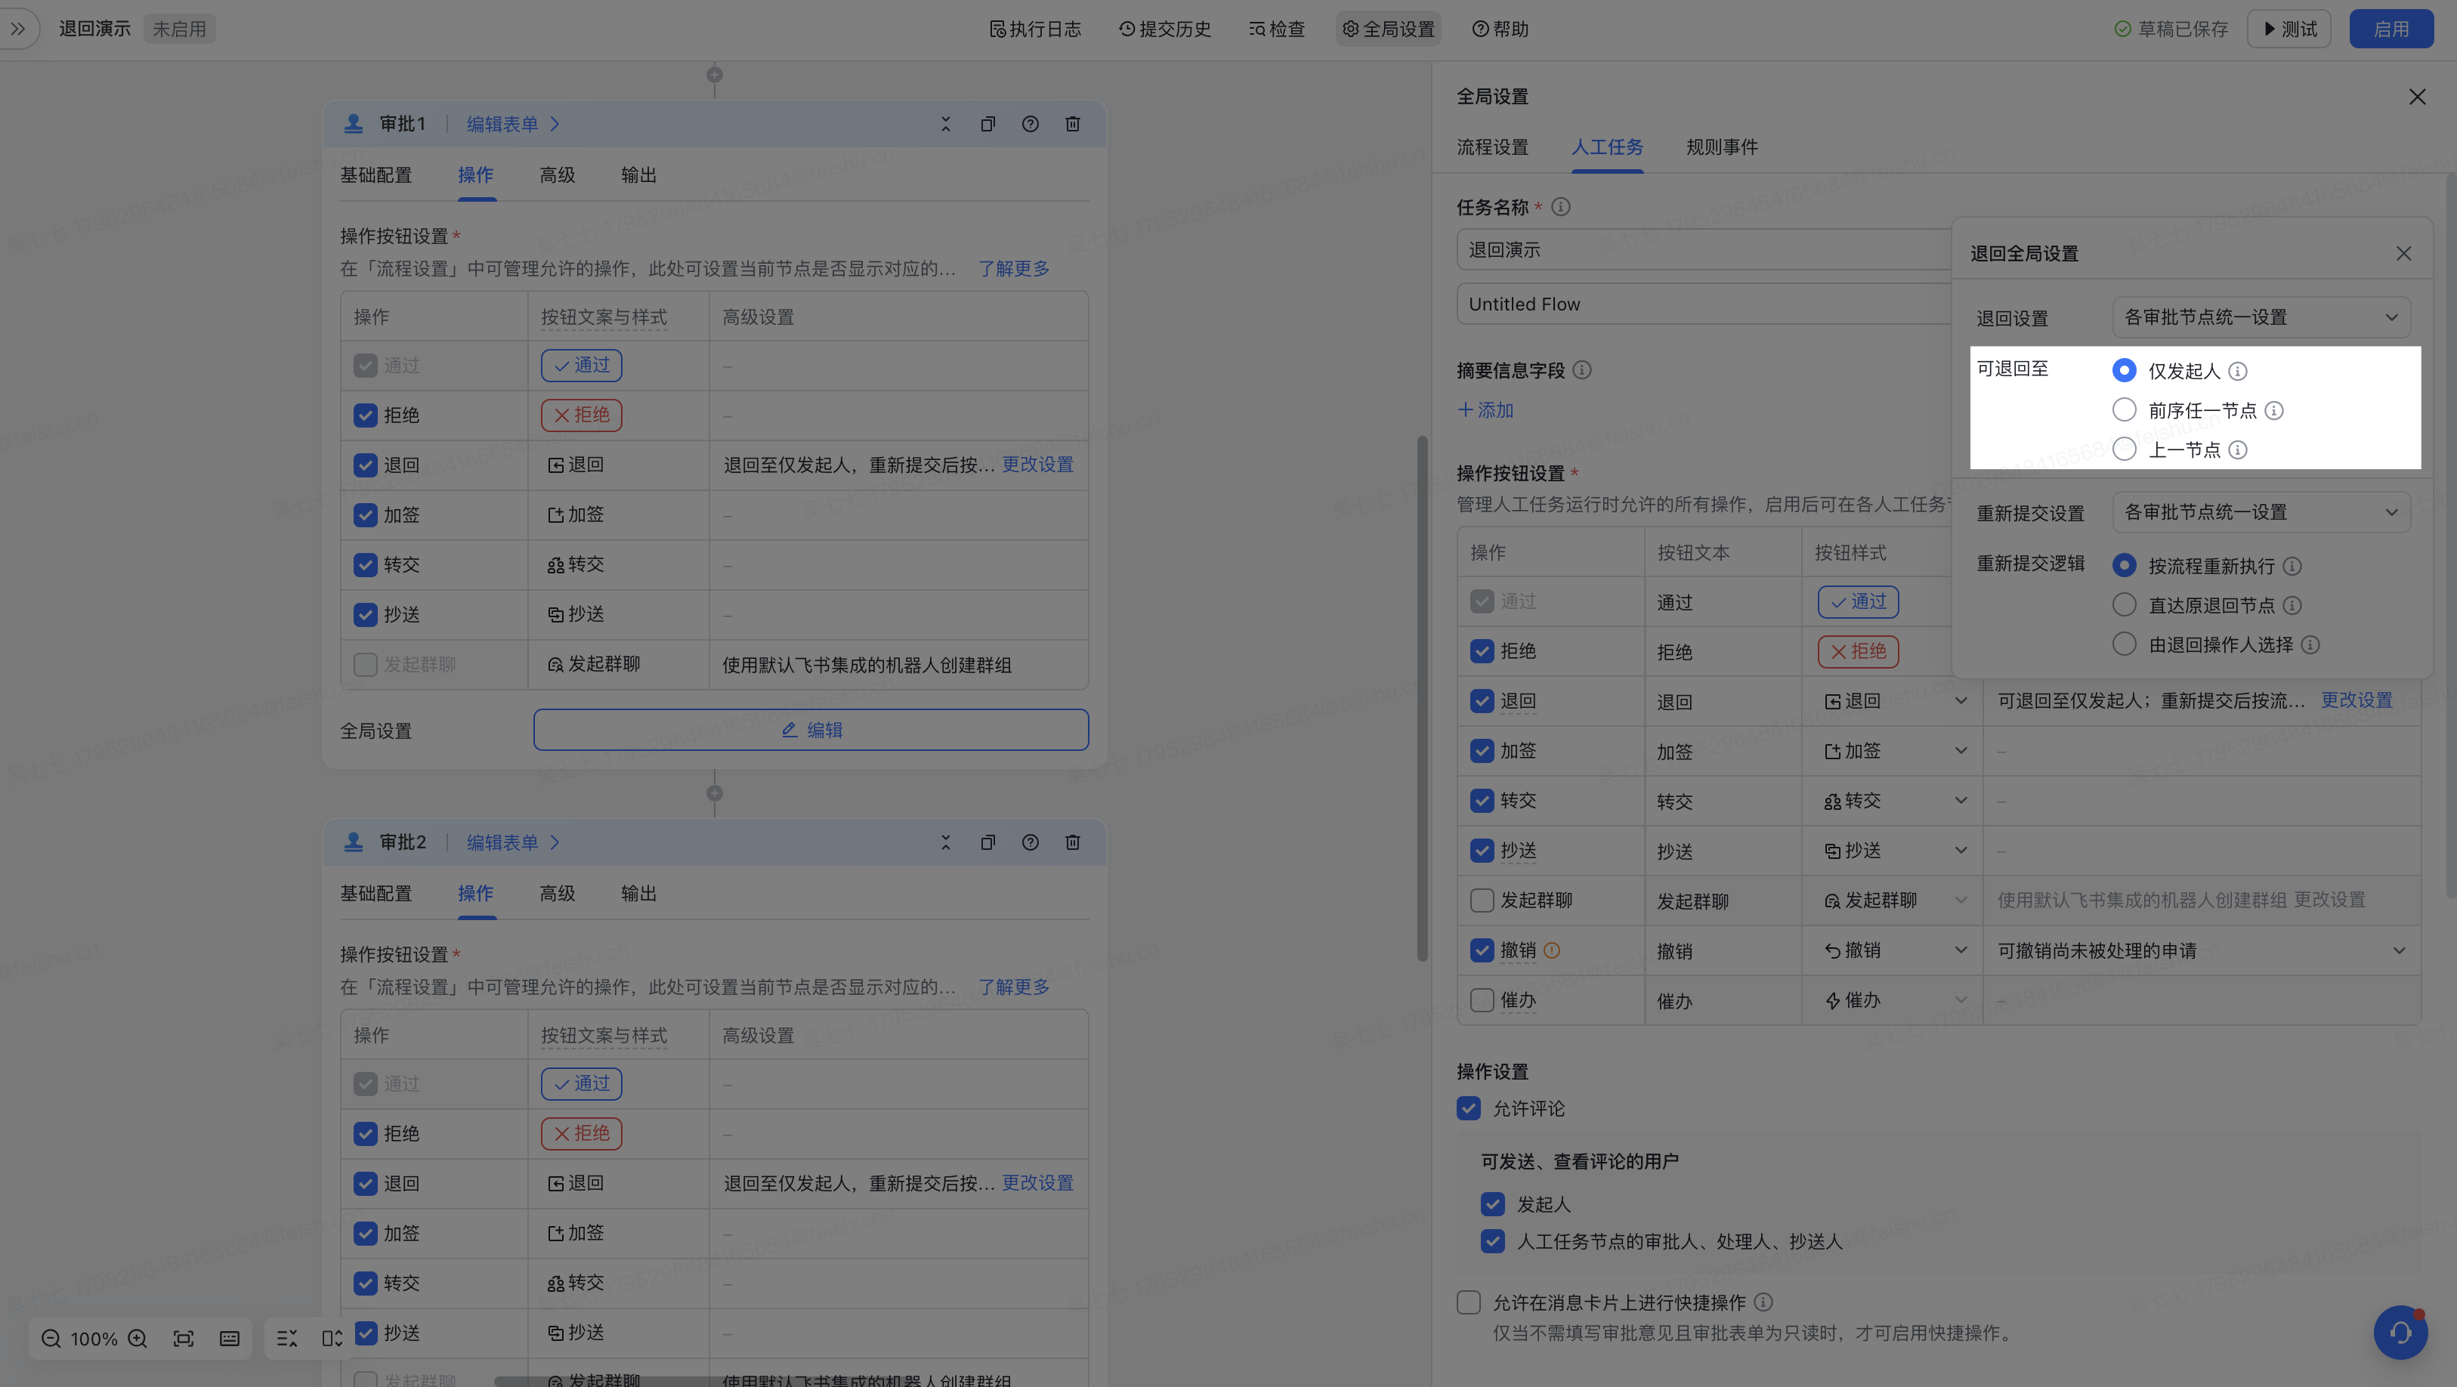The image size is (2457, 1387).
Task: Open the support chat floating icon
Action: [2400, 1332]
